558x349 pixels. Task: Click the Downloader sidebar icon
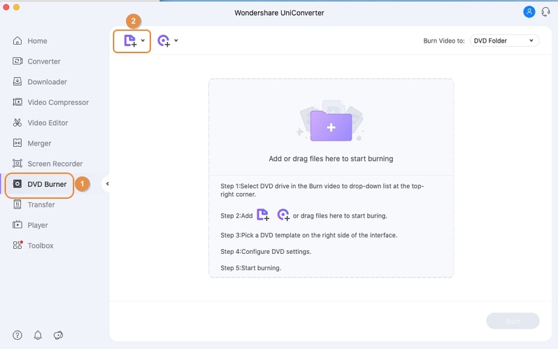point(17,81)
